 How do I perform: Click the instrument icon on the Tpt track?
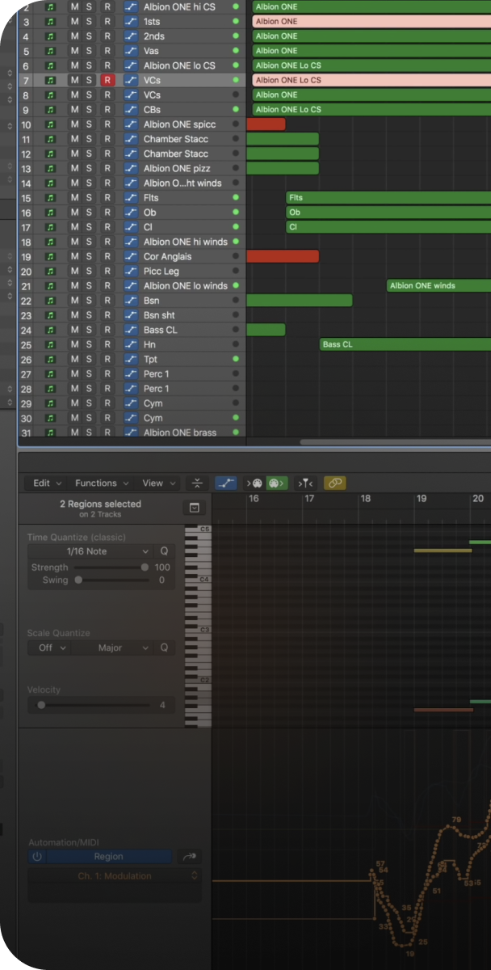[x=50, y=360]
